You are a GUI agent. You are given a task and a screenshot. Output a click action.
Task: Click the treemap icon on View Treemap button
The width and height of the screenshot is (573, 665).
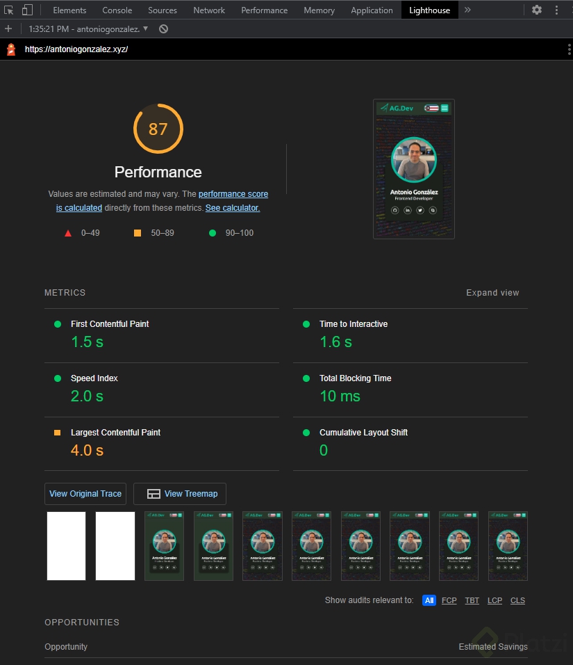[153, 494]
